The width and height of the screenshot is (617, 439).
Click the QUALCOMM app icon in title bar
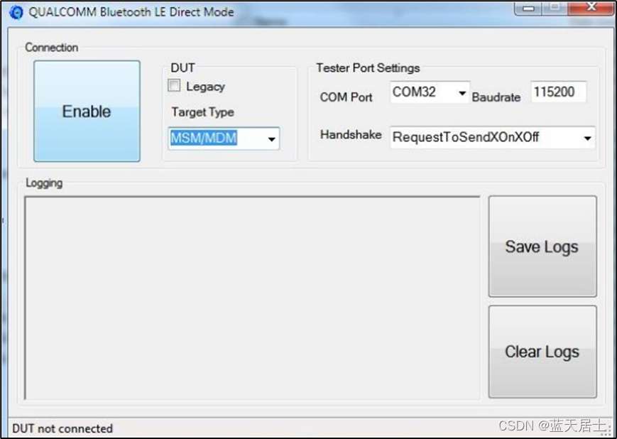16,12
